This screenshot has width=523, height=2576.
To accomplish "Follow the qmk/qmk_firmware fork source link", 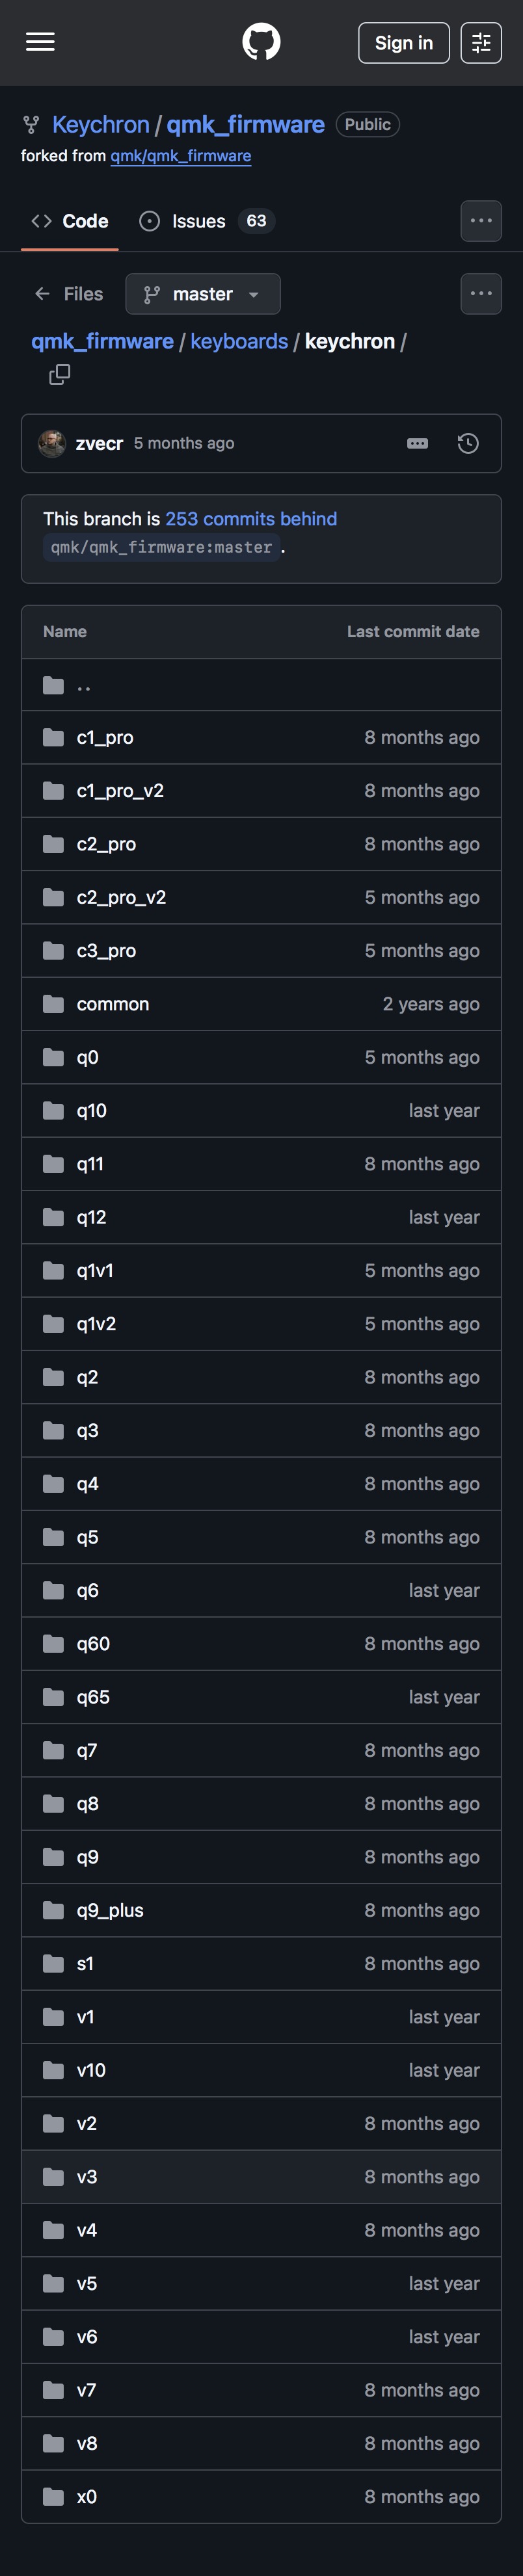I will (x=181, y=156).
